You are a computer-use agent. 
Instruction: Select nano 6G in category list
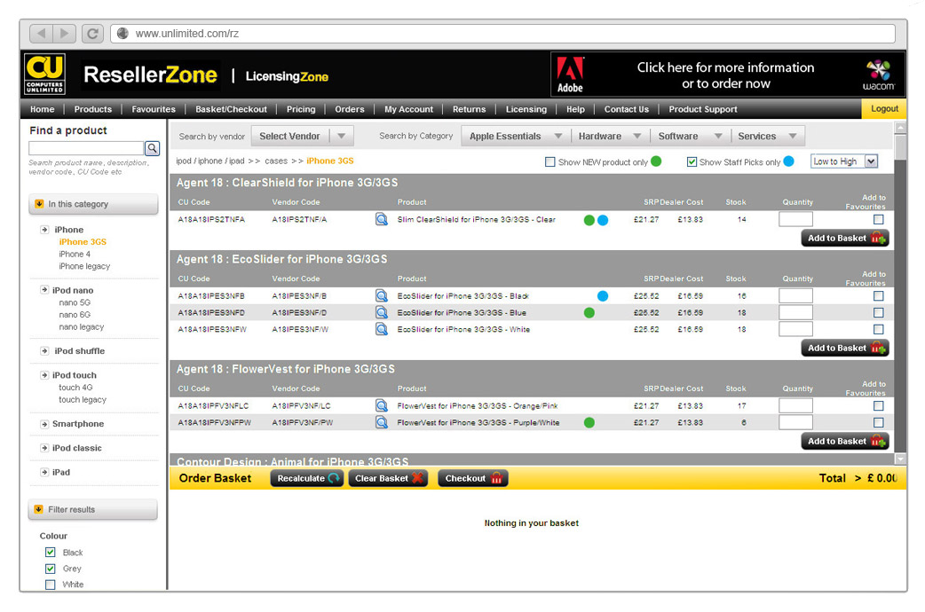75,315
